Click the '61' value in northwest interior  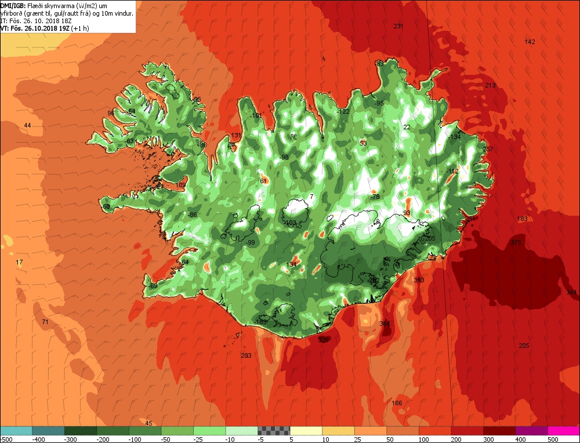pyautogui.click(x=263, y=181)
